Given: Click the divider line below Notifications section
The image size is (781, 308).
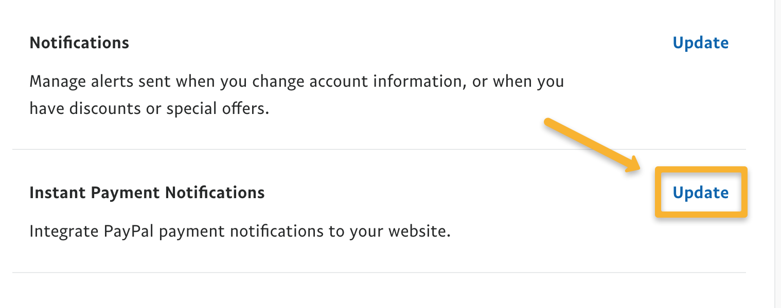Looking at the screenshot, I should 379,149.
